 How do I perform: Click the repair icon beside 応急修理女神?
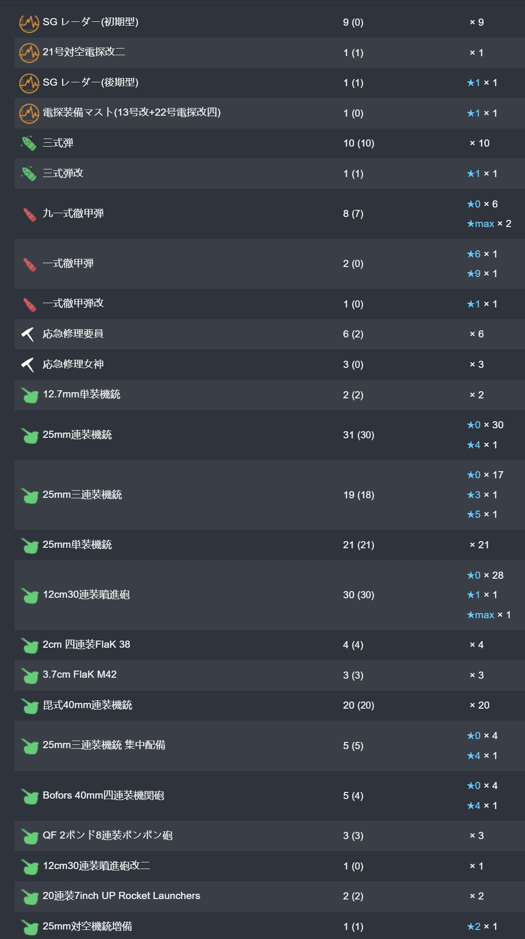28,365
